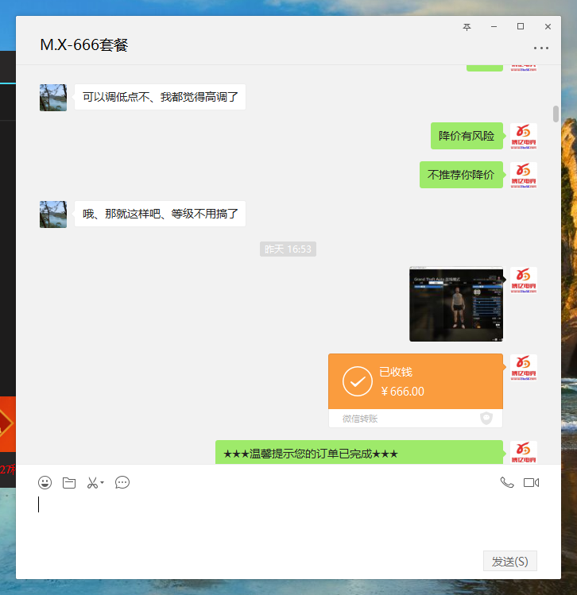Start a video call
This screenshot has width=577, height=595.
pyautogui.click(x=531, y=482)
